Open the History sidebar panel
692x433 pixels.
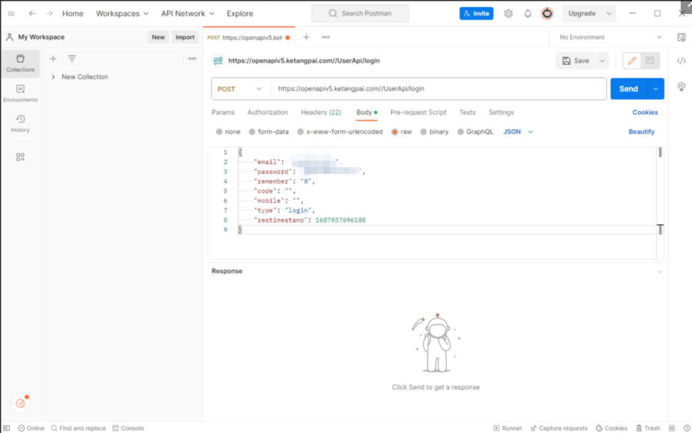tap(20, 123)
